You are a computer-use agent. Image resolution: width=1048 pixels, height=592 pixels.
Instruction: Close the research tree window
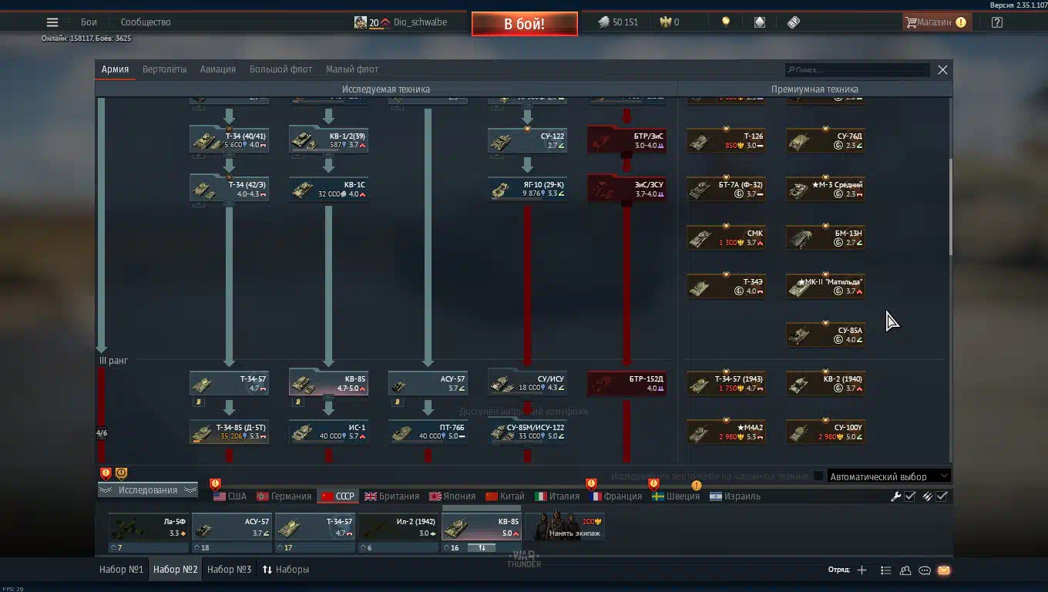point(942,70)
